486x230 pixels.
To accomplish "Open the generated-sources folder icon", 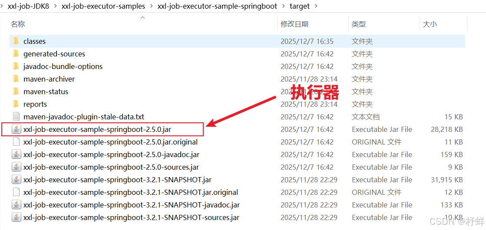I will (x=16, y=54).
